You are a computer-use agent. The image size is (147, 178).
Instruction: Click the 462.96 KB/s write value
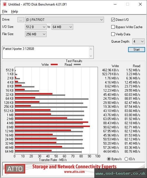click(110, 70)
